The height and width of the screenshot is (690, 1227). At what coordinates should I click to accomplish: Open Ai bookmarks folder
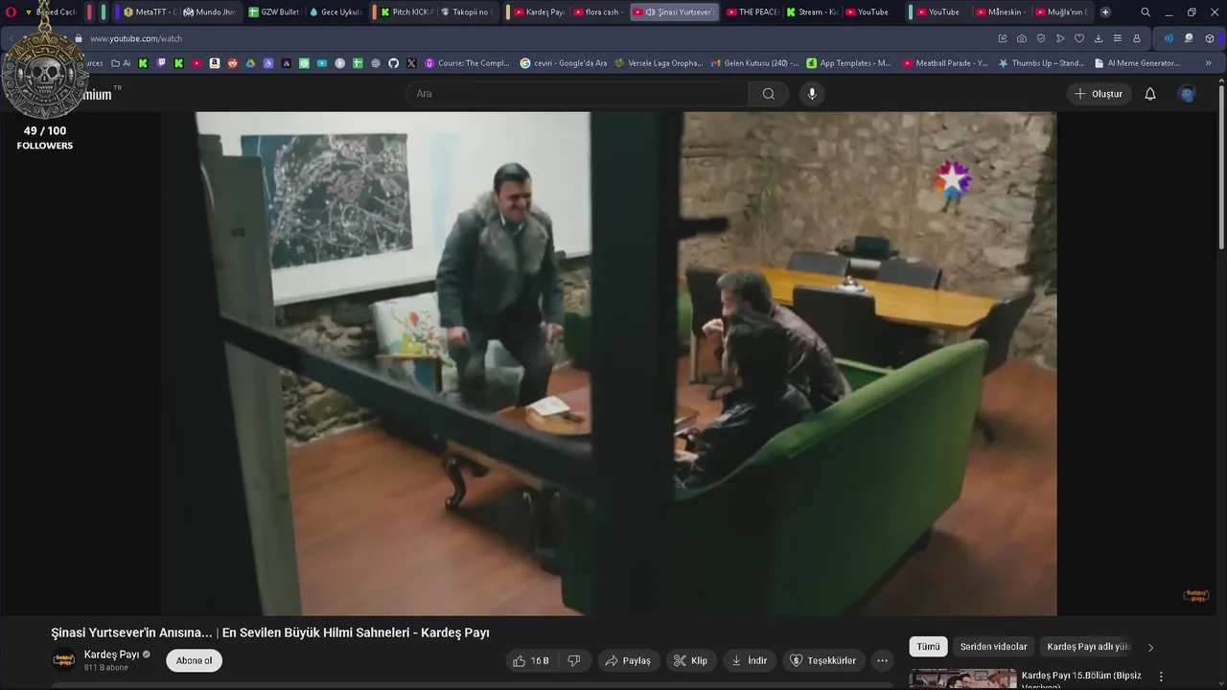121,63
